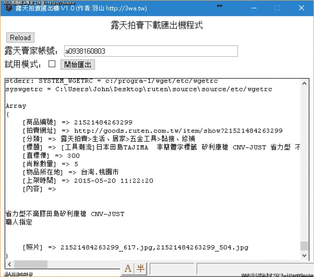The width and height of the screenshot is (314, 277).
Task: Click the horizontal scrollbar left arrow
Action: [9, 264]
